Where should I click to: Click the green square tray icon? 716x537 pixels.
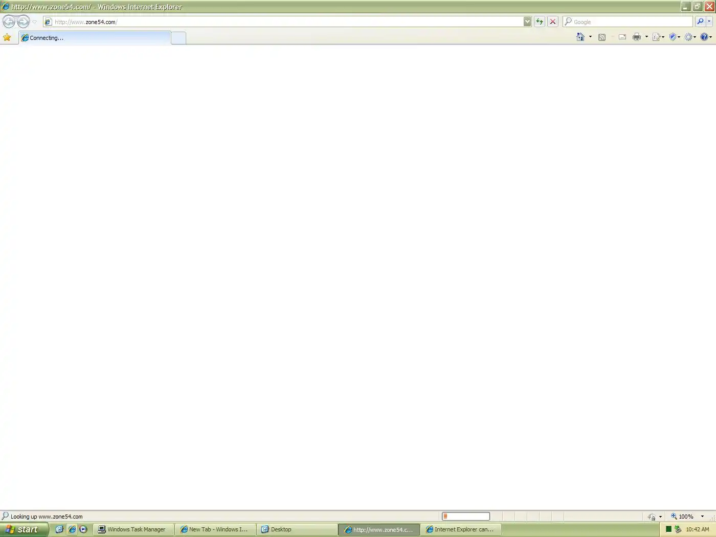pos(668,529)
